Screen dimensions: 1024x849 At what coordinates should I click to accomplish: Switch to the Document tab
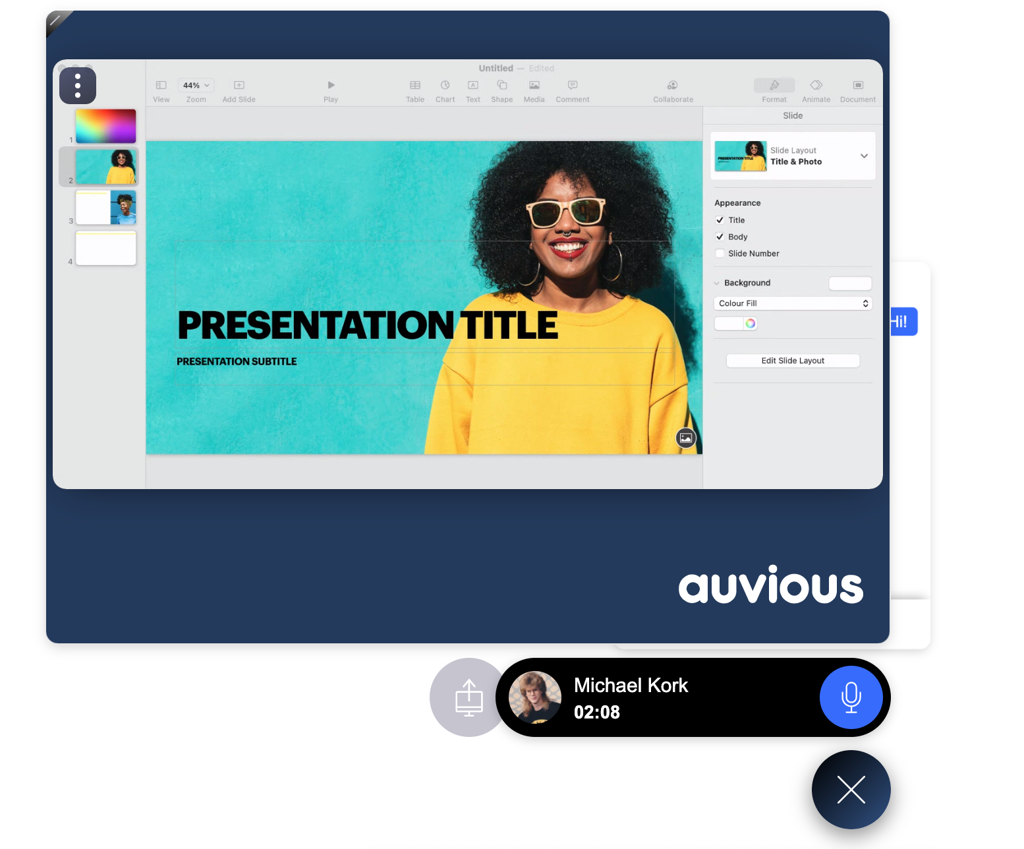tap(857, 86)
